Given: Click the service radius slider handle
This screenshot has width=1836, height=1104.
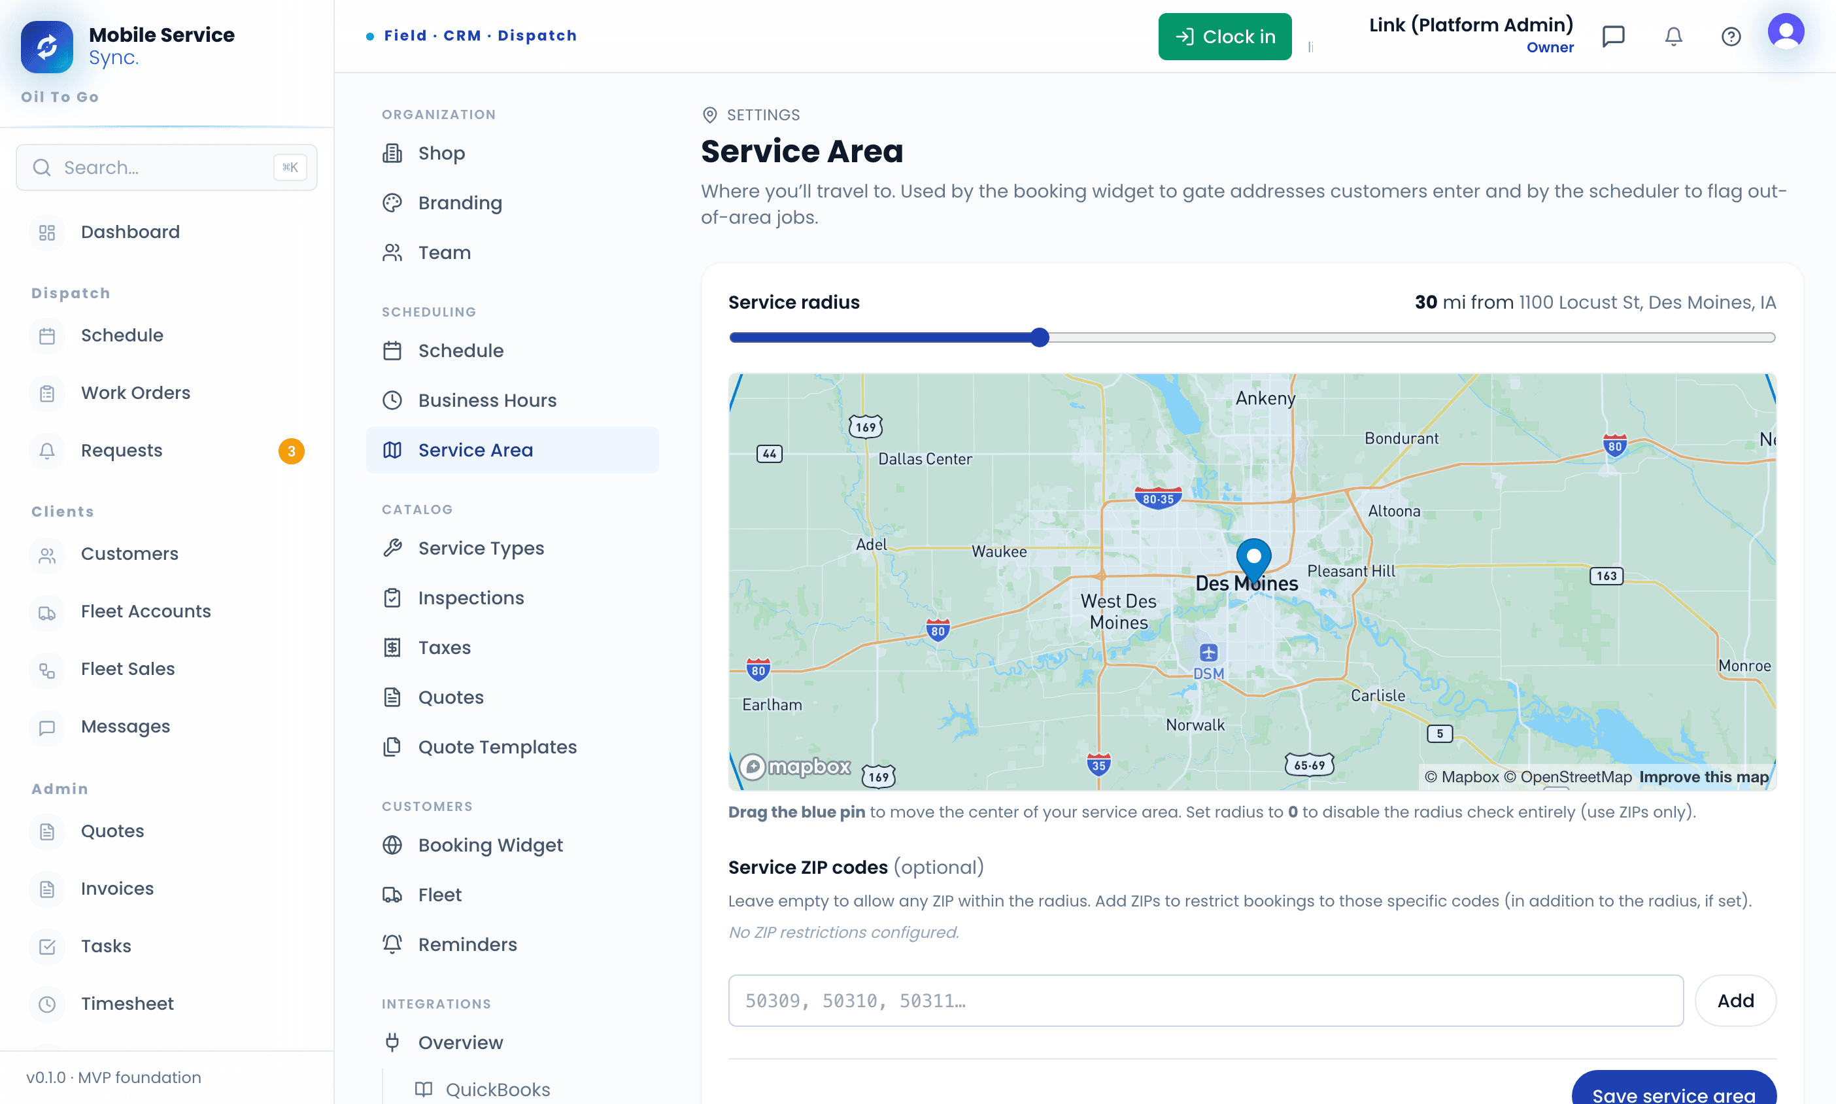Looking at the screenshot, I should pyautogui.click(x=1040, y=337).
